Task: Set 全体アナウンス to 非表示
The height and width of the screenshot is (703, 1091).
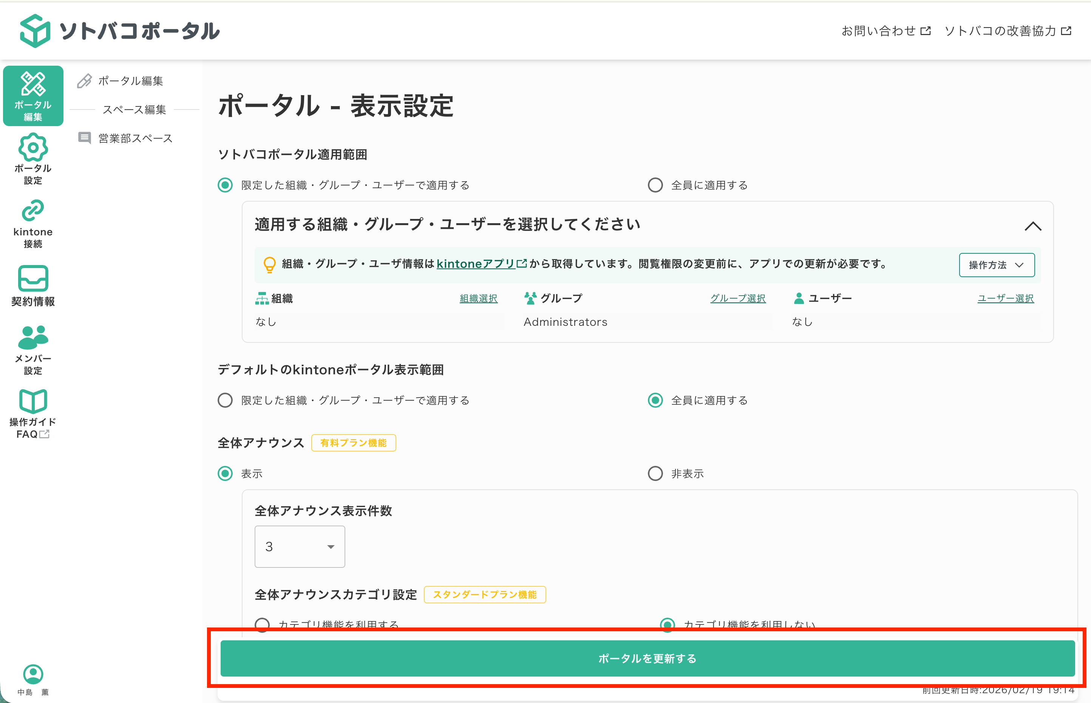Action: coord(655,473)
